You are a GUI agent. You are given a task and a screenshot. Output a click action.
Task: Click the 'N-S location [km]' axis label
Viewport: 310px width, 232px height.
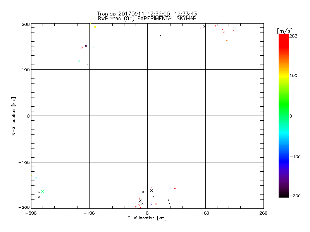(14, 116)
